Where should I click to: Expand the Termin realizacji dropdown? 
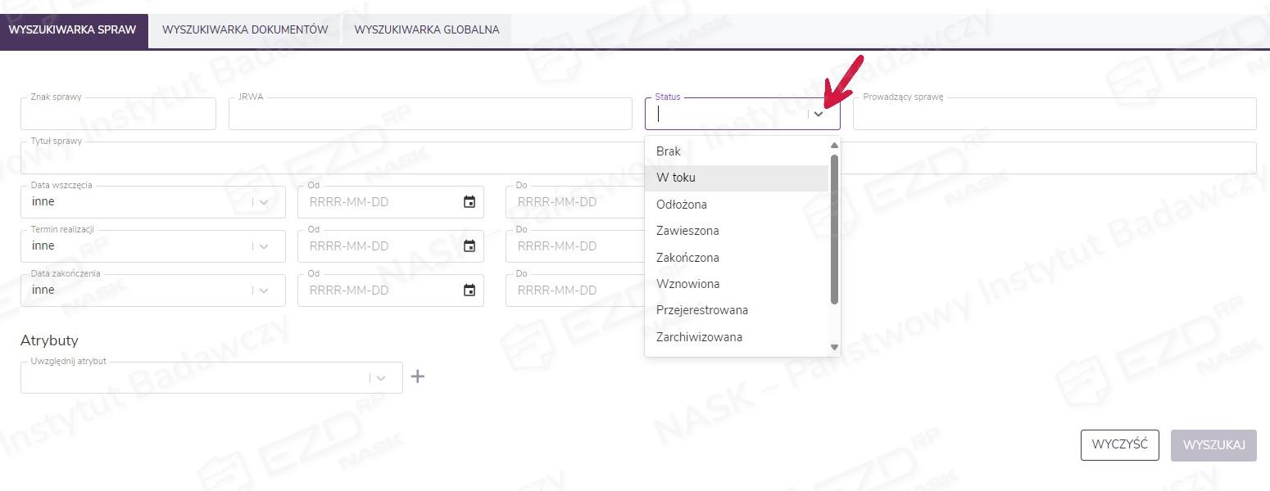(264, 246)
